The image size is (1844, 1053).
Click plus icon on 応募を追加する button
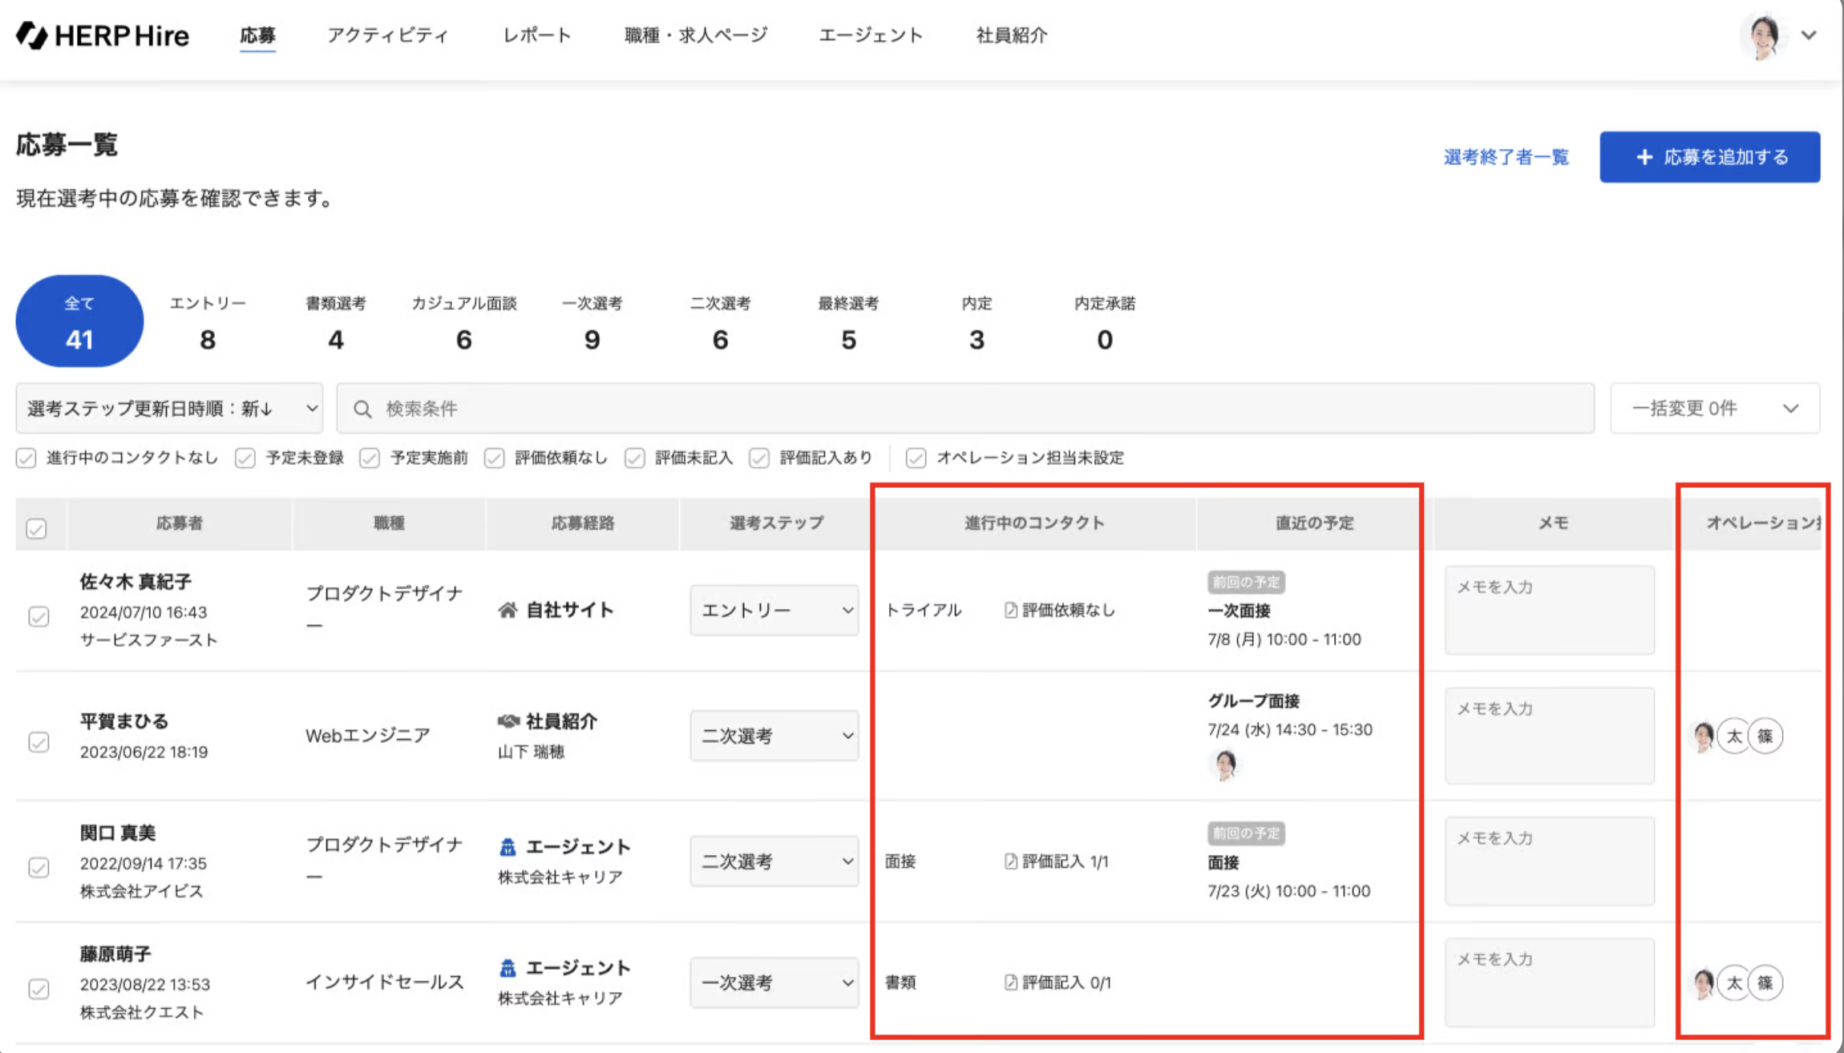tap(1644, 157)
